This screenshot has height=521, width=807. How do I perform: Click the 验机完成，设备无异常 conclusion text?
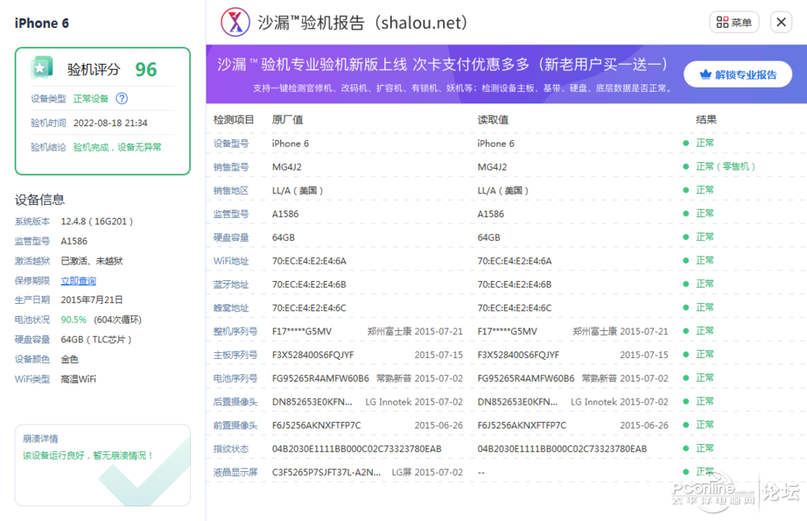[117, 147]
